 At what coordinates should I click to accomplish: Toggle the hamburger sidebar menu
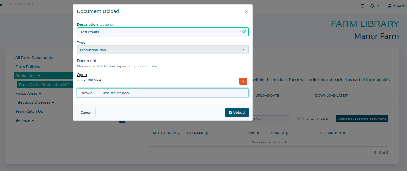(1, 5)
